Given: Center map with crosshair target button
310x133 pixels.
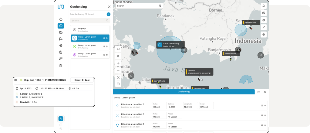Looking at the screenshot, I should [118, 56].
